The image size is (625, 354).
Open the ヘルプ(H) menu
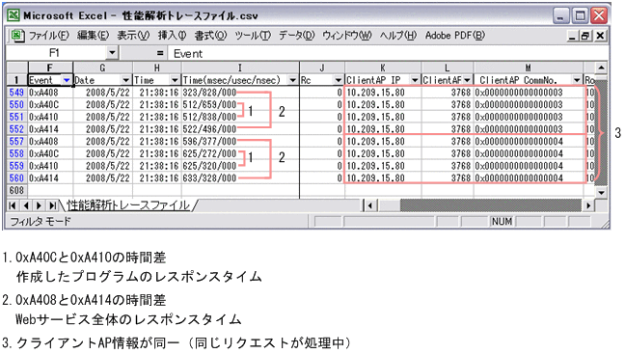(x=397, y=36)
